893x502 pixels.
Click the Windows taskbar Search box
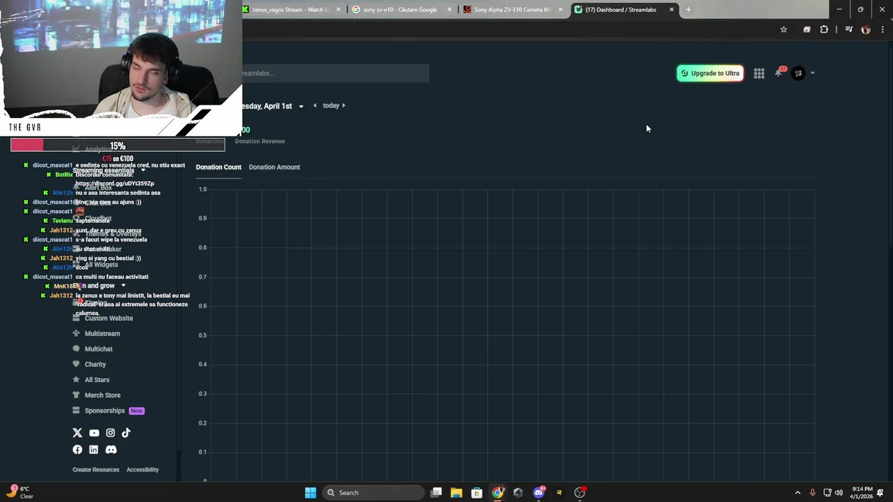pos(374,493)
